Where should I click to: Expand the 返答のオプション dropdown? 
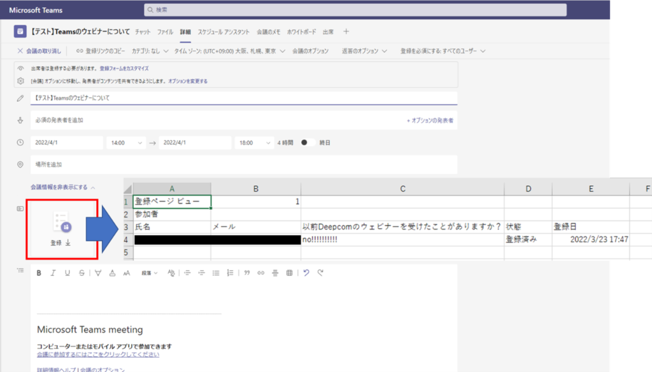(x=365, y=51)
